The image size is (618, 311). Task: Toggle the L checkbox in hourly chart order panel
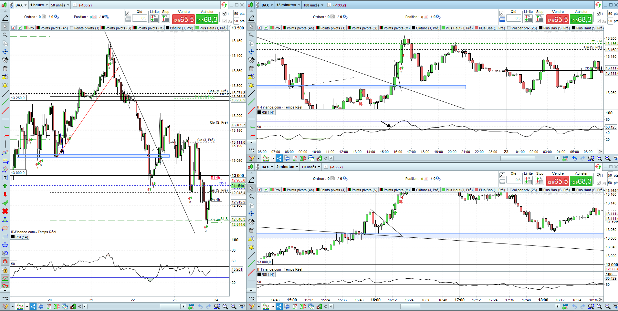[x=225, y=14]
